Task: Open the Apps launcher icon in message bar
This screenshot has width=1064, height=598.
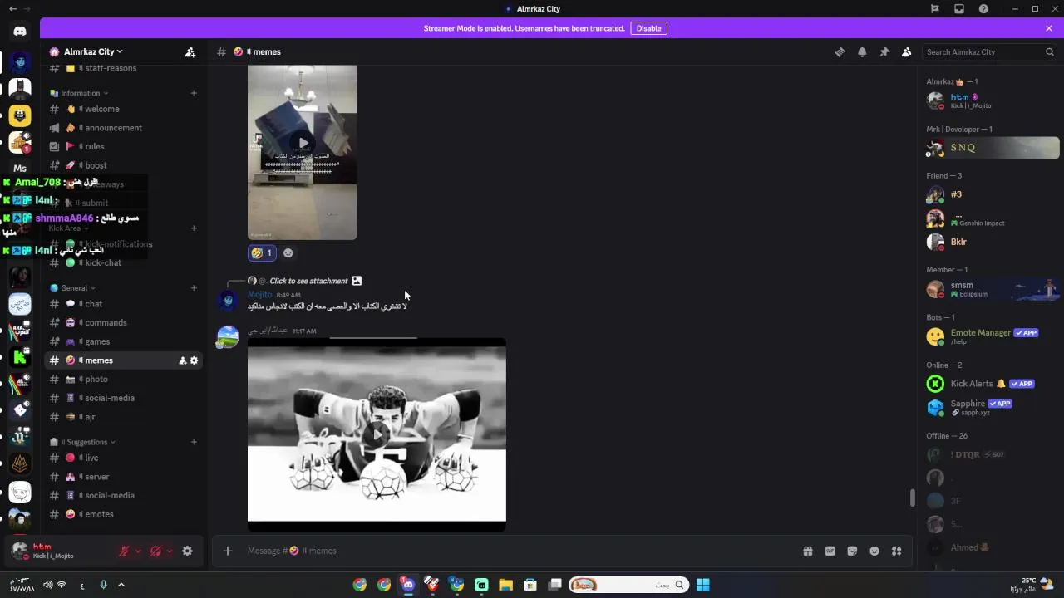Action: pyautogui.click(x=896, y=551)
